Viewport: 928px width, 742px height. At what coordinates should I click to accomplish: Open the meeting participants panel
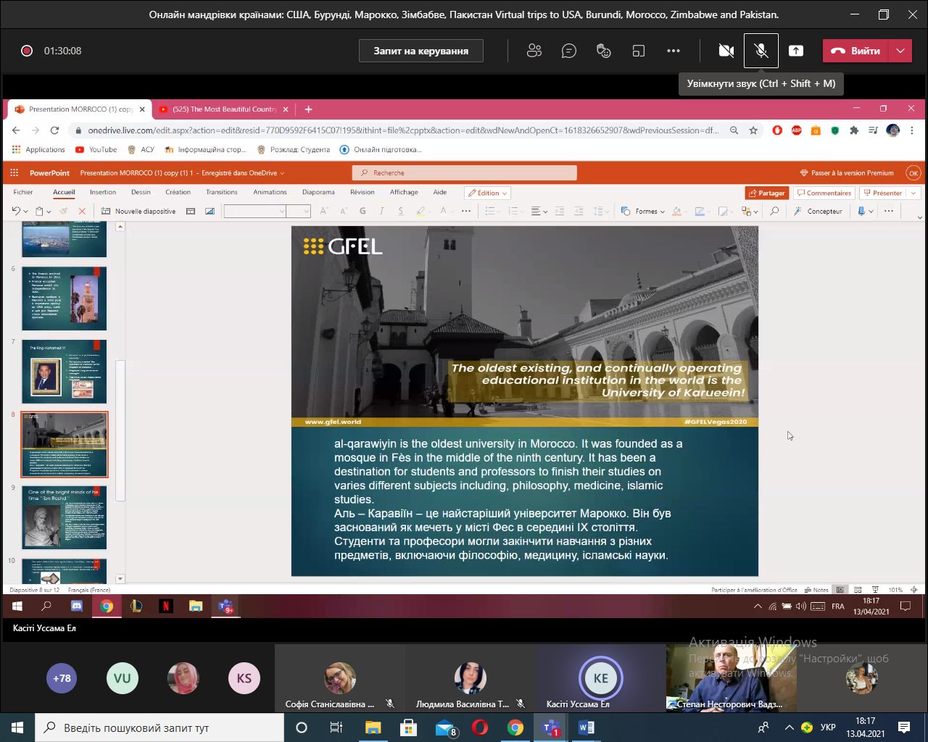534,51
